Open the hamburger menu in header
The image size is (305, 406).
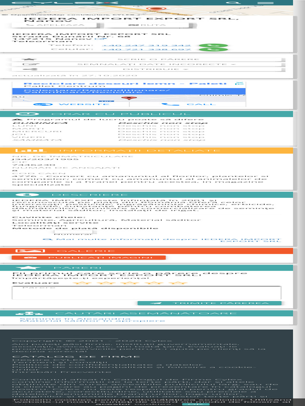tap(265, 3)
